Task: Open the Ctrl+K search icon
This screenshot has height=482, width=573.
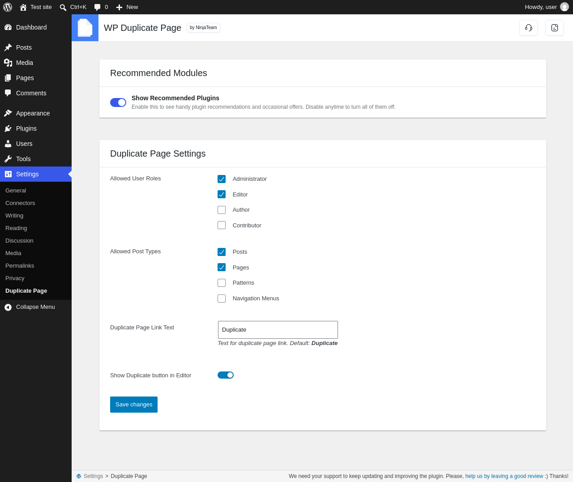Action: pos(63,7)
